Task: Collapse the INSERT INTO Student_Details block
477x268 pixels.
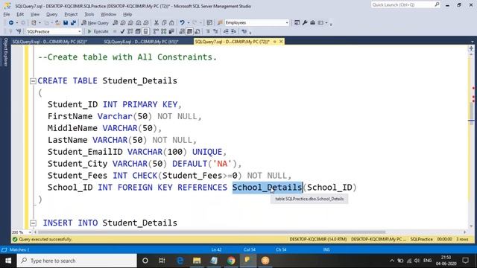Action: (x=33, y=223)
